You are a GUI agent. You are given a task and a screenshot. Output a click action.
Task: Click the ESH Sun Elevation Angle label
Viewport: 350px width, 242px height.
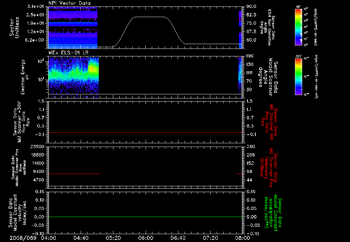267,27
